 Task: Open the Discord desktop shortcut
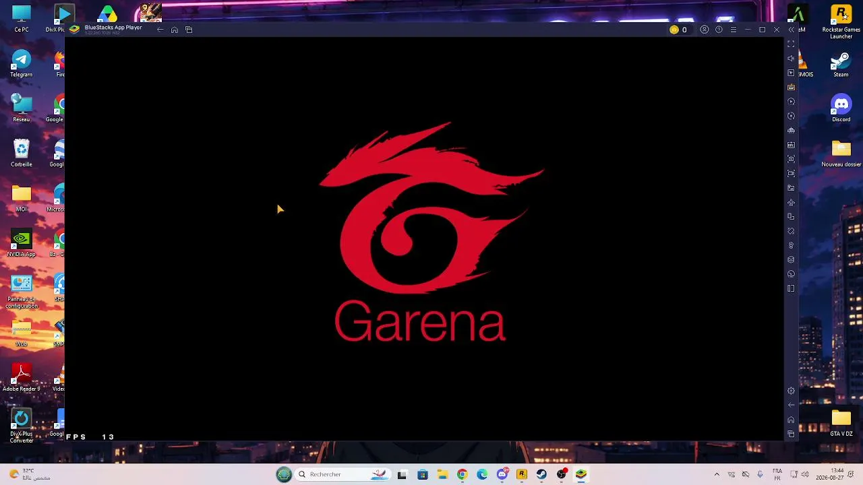(841, 108)
